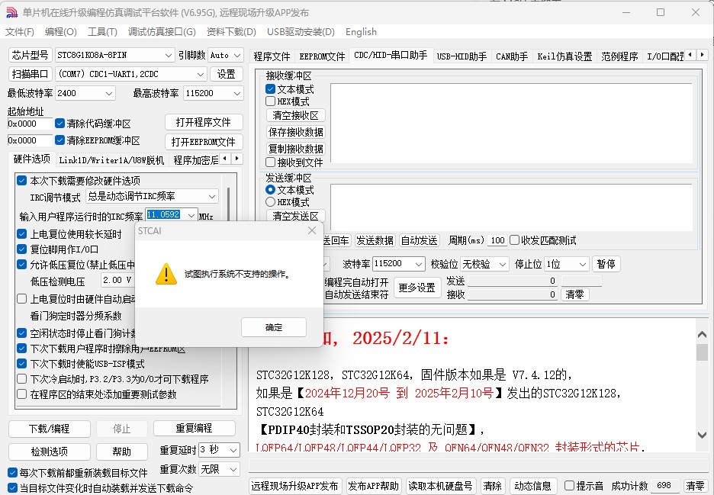Toggle 本次下载需要修改硬件选项 checkbox
The width and height of the screenshot is (714, 495).
[x=22, y=181]
